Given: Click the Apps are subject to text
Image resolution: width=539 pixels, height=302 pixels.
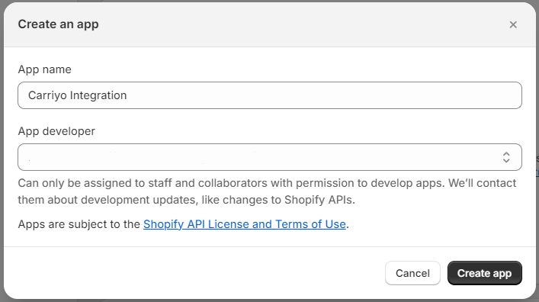Looking at the screenshot, I should coord(79,224).
